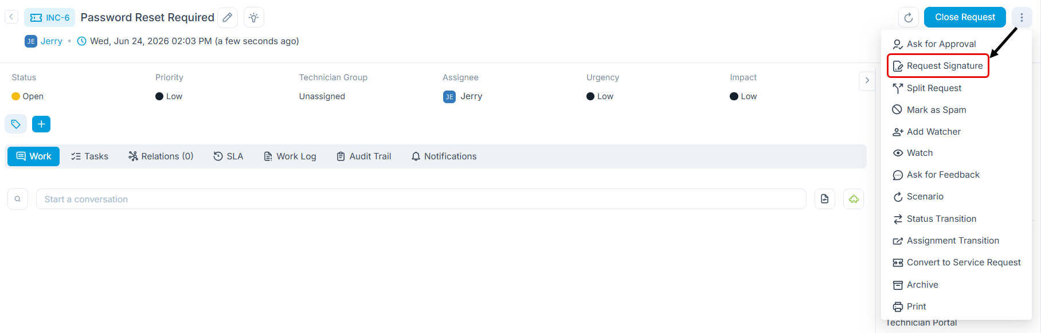Switch to the Work tab

pyautogui.click(x=33, y=156)
